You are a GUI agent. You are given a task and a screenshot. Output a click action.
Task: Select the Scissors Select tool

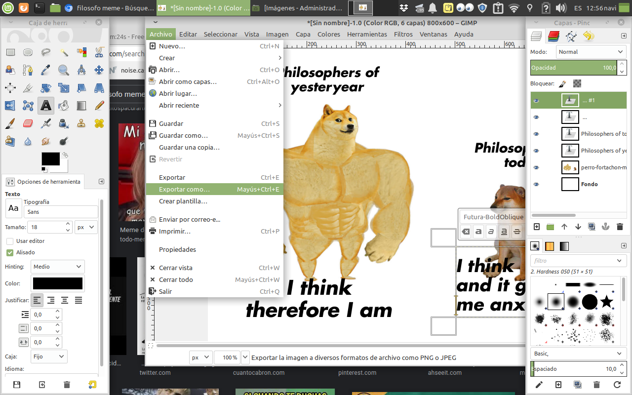(x=99, y=52)
